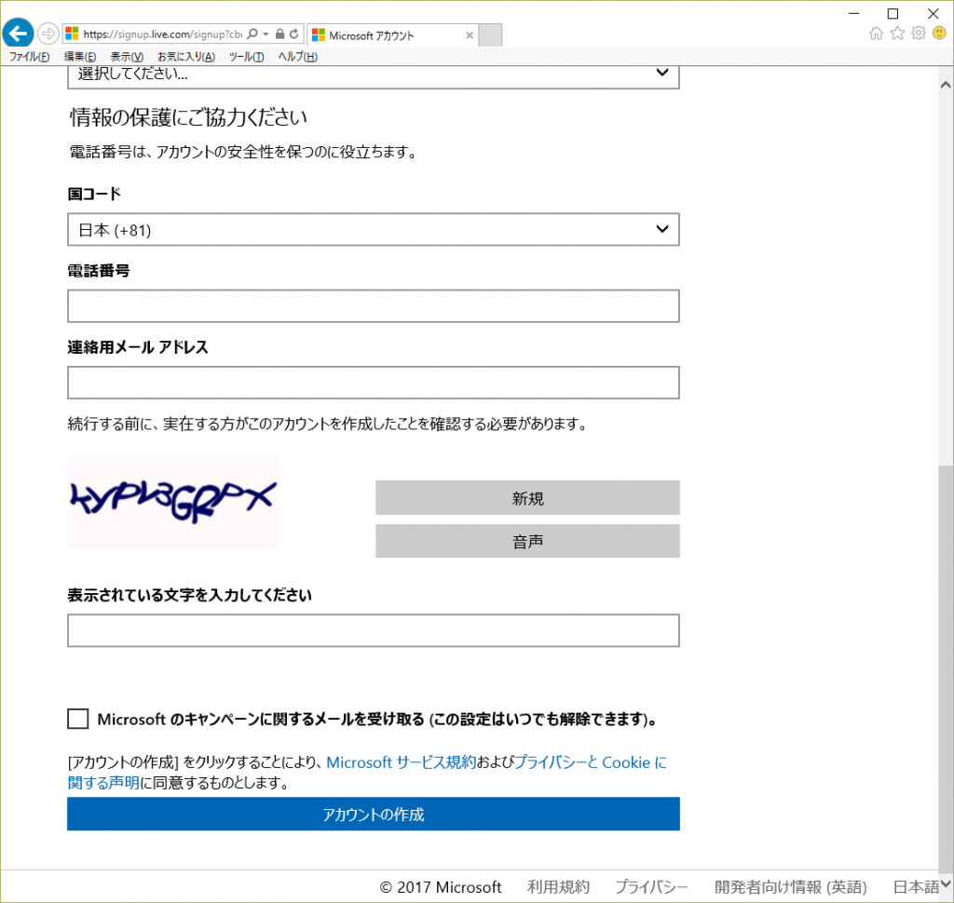The width and height of the screenshot is (954, 903).
Task: Expand the 選択してください dropdown
Action: pyautogui.click(x=373, y=74)
